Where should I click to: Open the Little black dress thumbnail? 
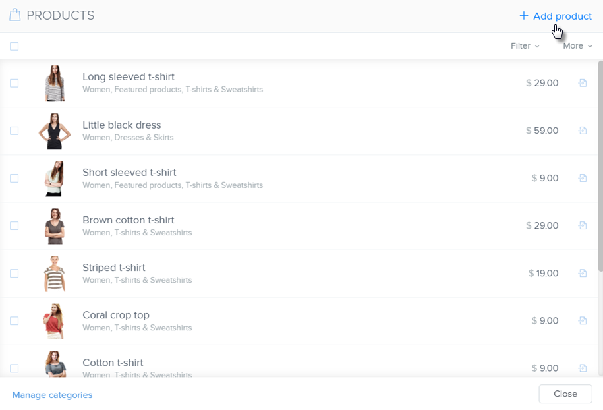pyautogui.click(x=54, y=131)
